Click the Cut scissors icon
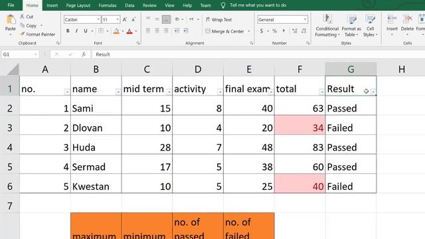Viewport: 425px width, 239px height. pyautogui.click(x=22, y=17)
